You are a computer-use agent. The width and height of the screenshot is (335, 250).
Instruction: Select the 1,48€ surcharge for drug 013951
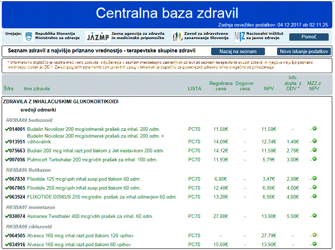coord(293,142)
